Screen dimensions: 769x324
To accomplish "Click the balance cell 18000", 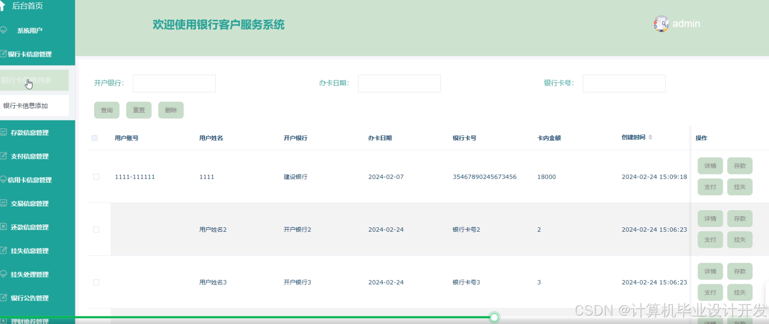I will 546,177.
